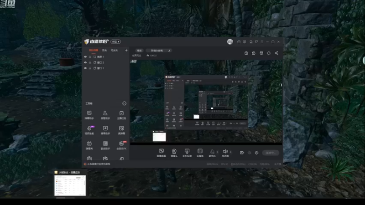
Task: Mute or unmute the 扬声器 speaker
Action: 225,153
